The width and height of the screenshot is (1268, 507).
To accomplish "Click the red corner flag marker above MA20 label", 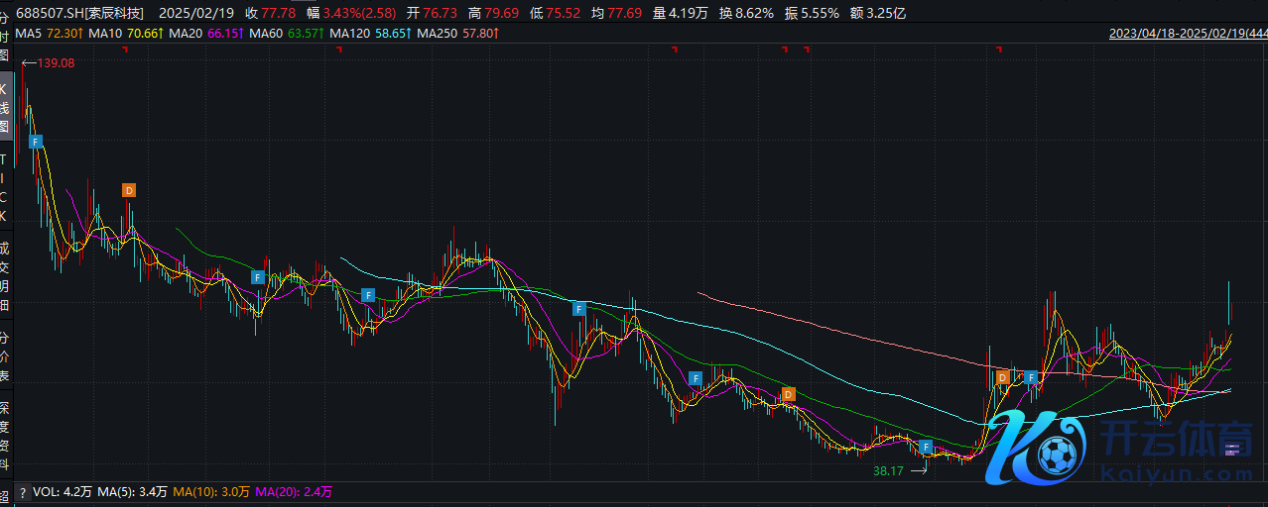I will tap(127, 49).
